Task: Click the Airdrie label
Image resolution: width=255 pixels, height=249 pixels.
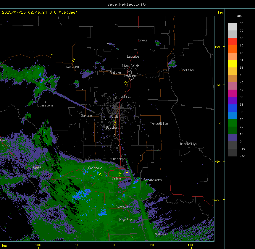Action: (119, 159)
